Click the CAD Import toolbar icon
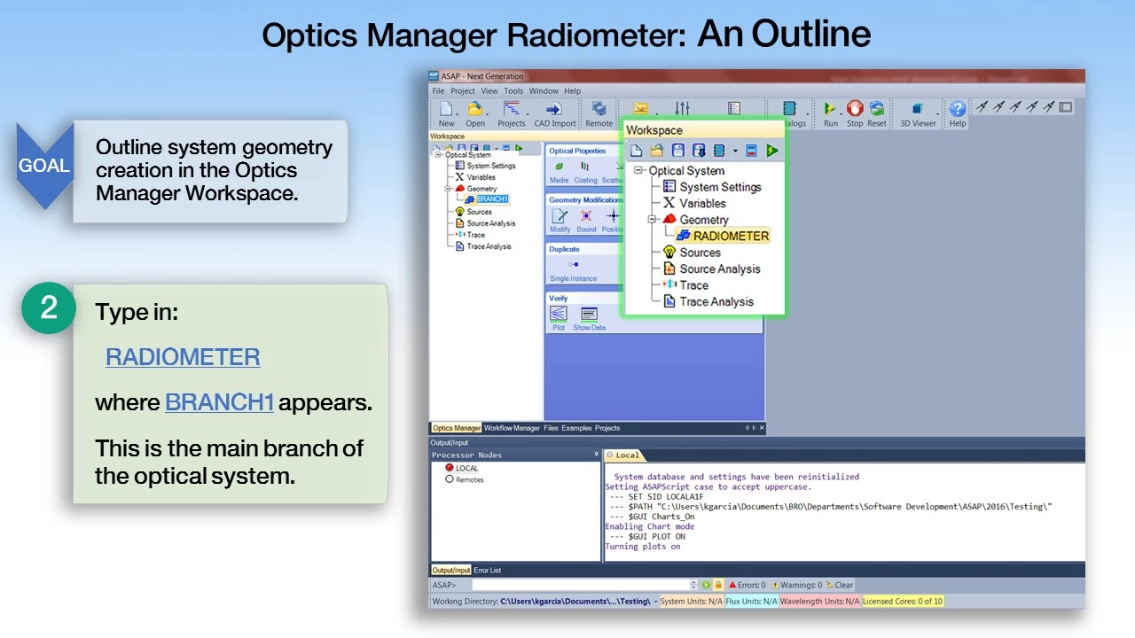 click(554, 110)
